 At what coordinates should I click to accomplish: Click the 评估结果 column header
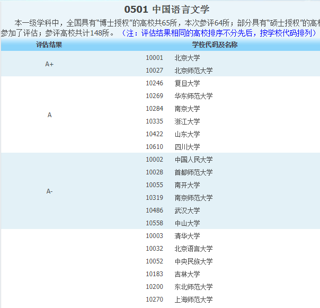(49, 45)
